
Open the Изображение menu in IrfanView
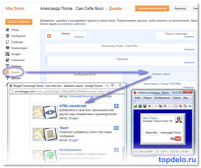pyautogui.click(x=162, y=98)
